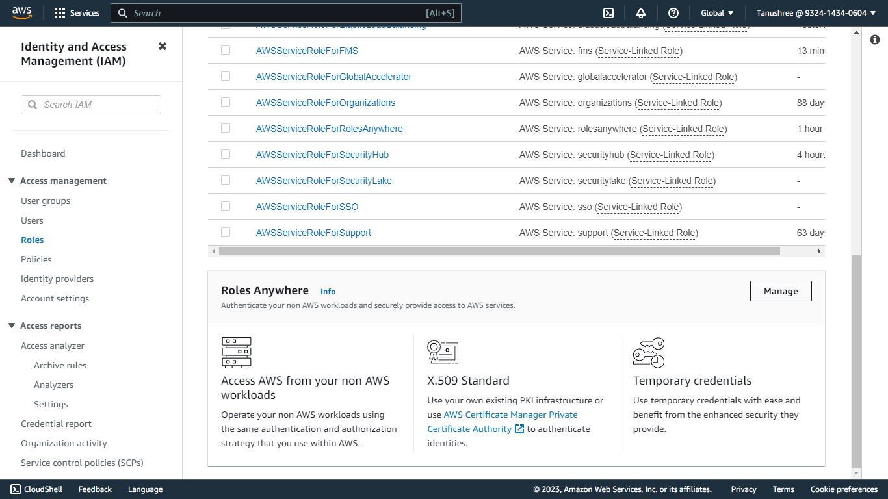Screen dimensions: 888x499
Task: Open Archive rules
Action: (x=60, y=365)
